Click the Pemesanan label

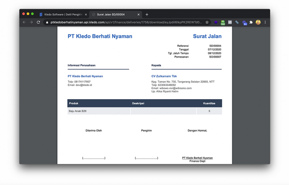tap(181, 57)
